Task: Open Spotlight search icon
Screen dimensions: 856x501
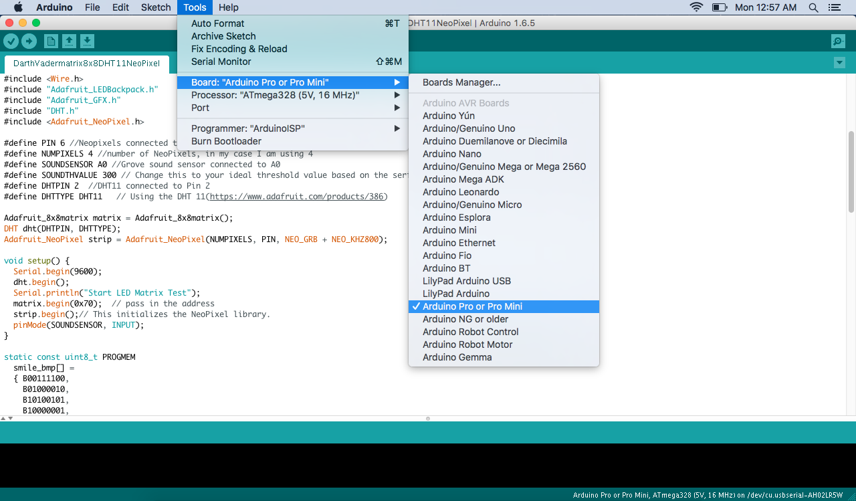Action: (813, 7)
